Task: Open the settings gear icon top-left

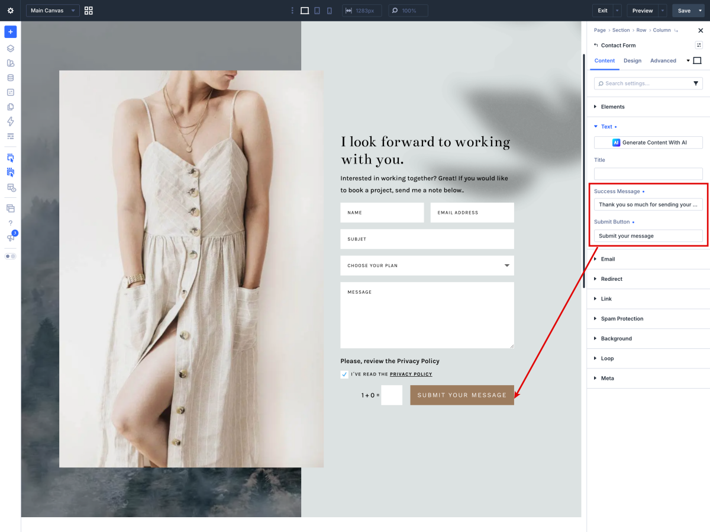Action: pyautogui.click(x=10, y=11)
